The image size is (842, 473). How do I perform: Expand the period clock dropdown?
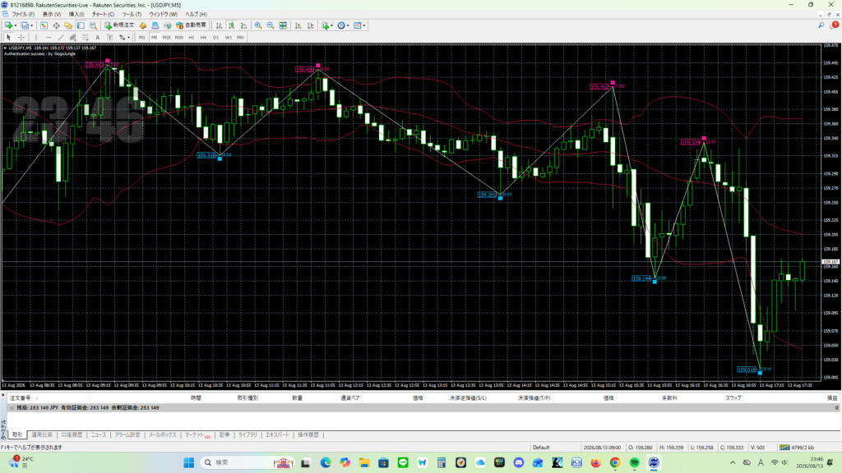348,25
